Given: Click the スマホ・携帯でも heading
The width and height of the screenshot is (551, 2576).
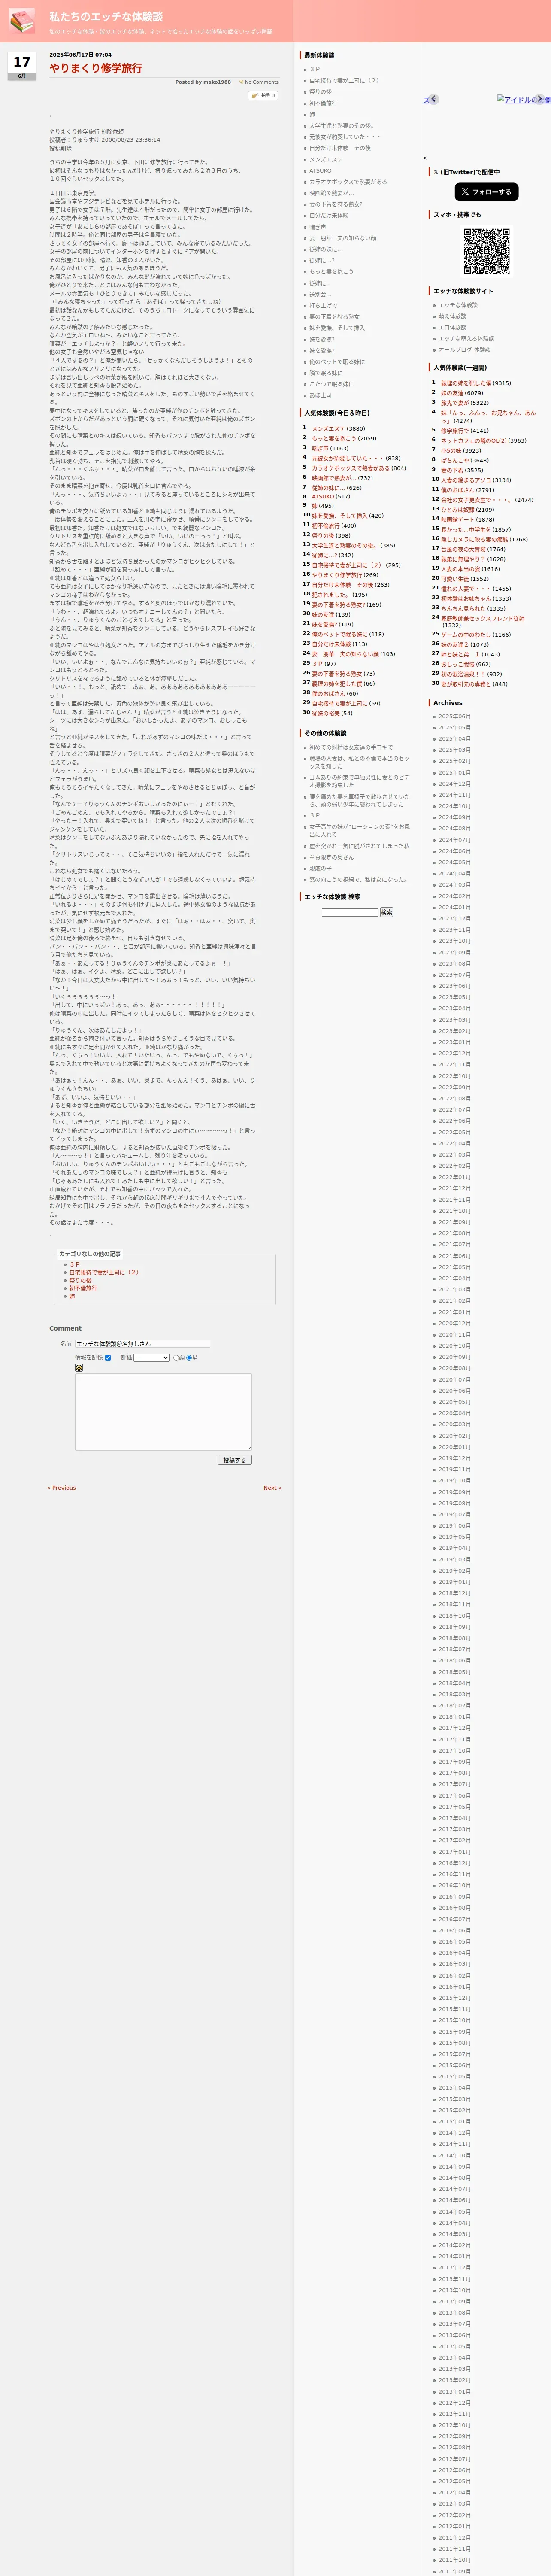Looking at the screenshot, I should click(x=457, y=214).
